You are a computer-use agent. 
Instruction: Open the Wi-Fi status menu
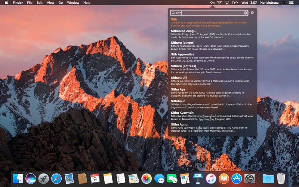219,3
